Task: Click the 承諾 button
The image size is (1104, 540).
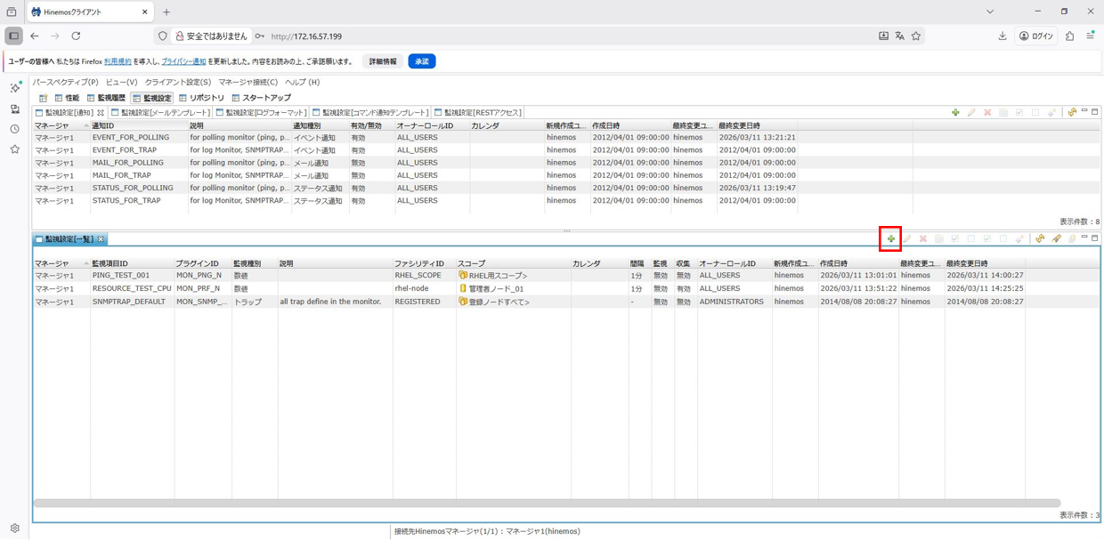Action: [421, 61]
